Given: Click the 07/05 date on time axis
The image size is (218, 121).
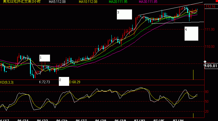Looking at the screenshot, I should [x=159, y=120].
